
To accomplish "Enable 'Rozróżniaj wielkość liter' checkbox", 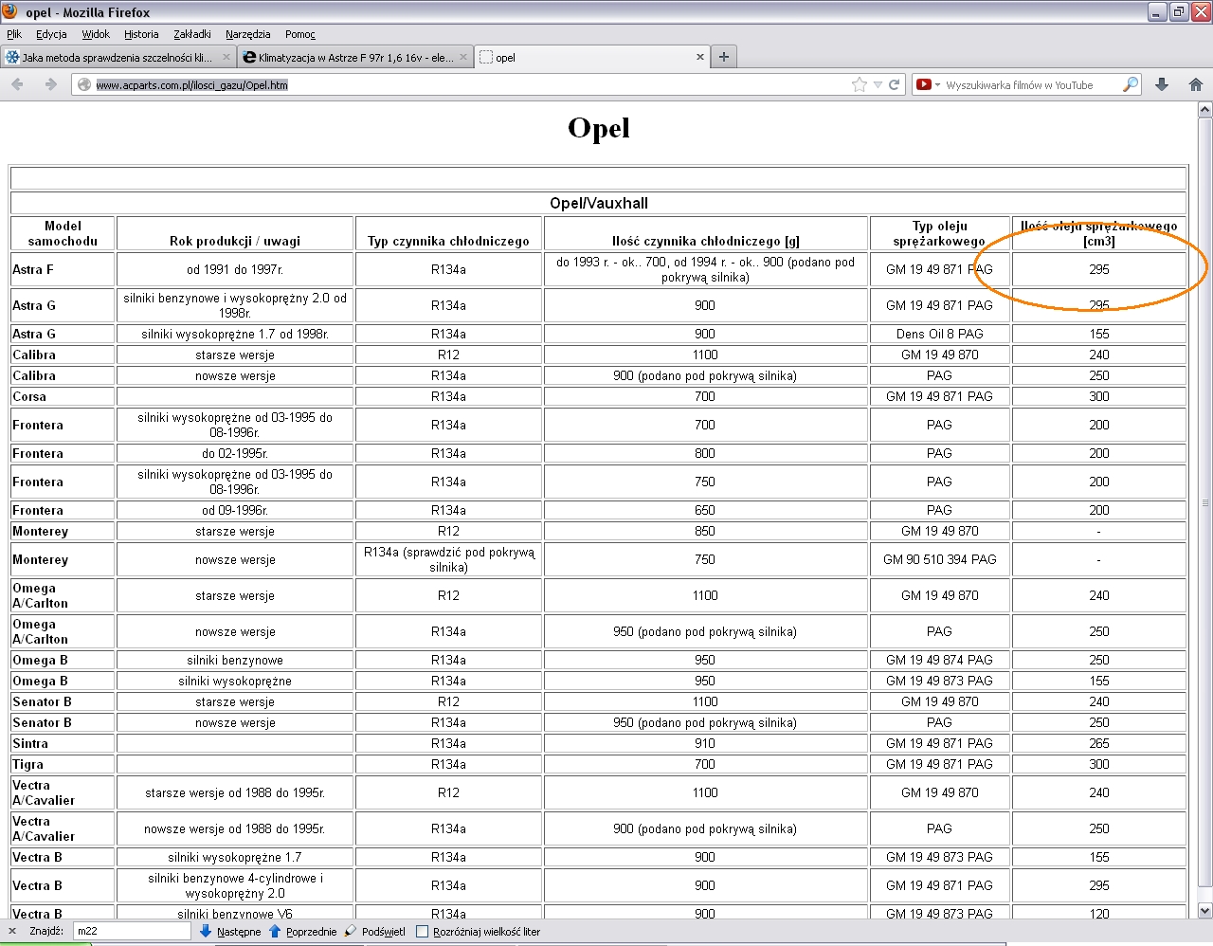I will pyautogui.click(x=423, y=932).
